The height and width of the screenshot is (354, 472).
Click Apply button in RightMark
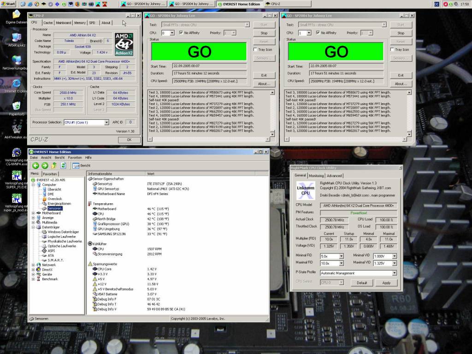(x=386, y=283)
